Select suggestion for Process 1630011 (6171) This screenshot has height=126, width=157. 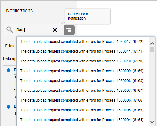(82, 51)
